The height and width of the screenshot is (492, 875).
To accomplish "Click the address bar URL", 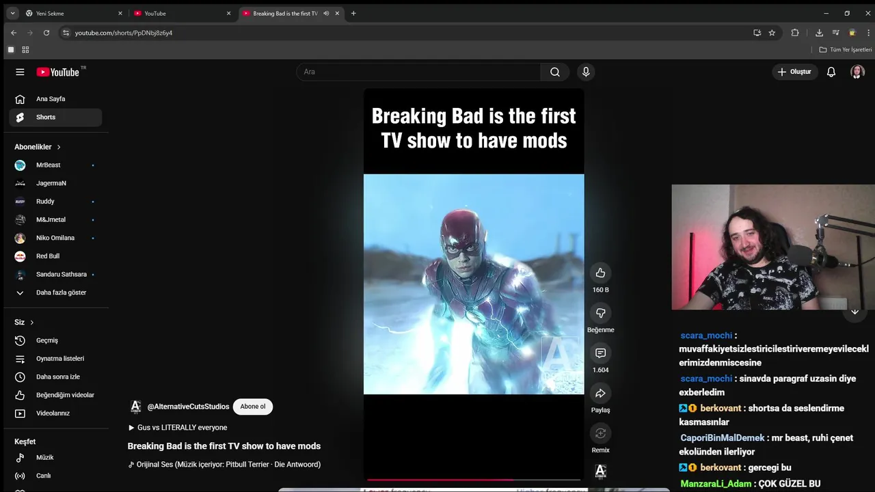I will [x=124, y=33].
